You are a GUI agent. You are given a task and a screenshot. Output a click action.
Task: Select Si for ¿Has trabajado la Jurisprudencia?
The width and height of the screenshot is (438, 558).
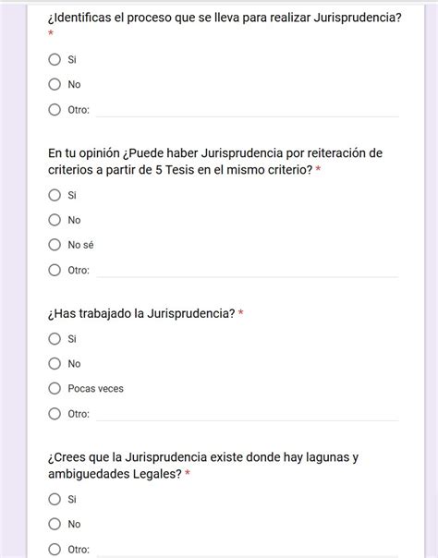55,339
